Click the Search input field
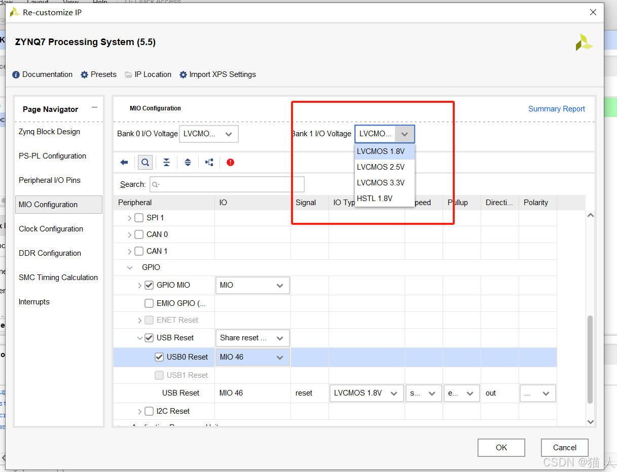Image resolution: width=617 pixels, height=472 pixels. coord(227,184)
